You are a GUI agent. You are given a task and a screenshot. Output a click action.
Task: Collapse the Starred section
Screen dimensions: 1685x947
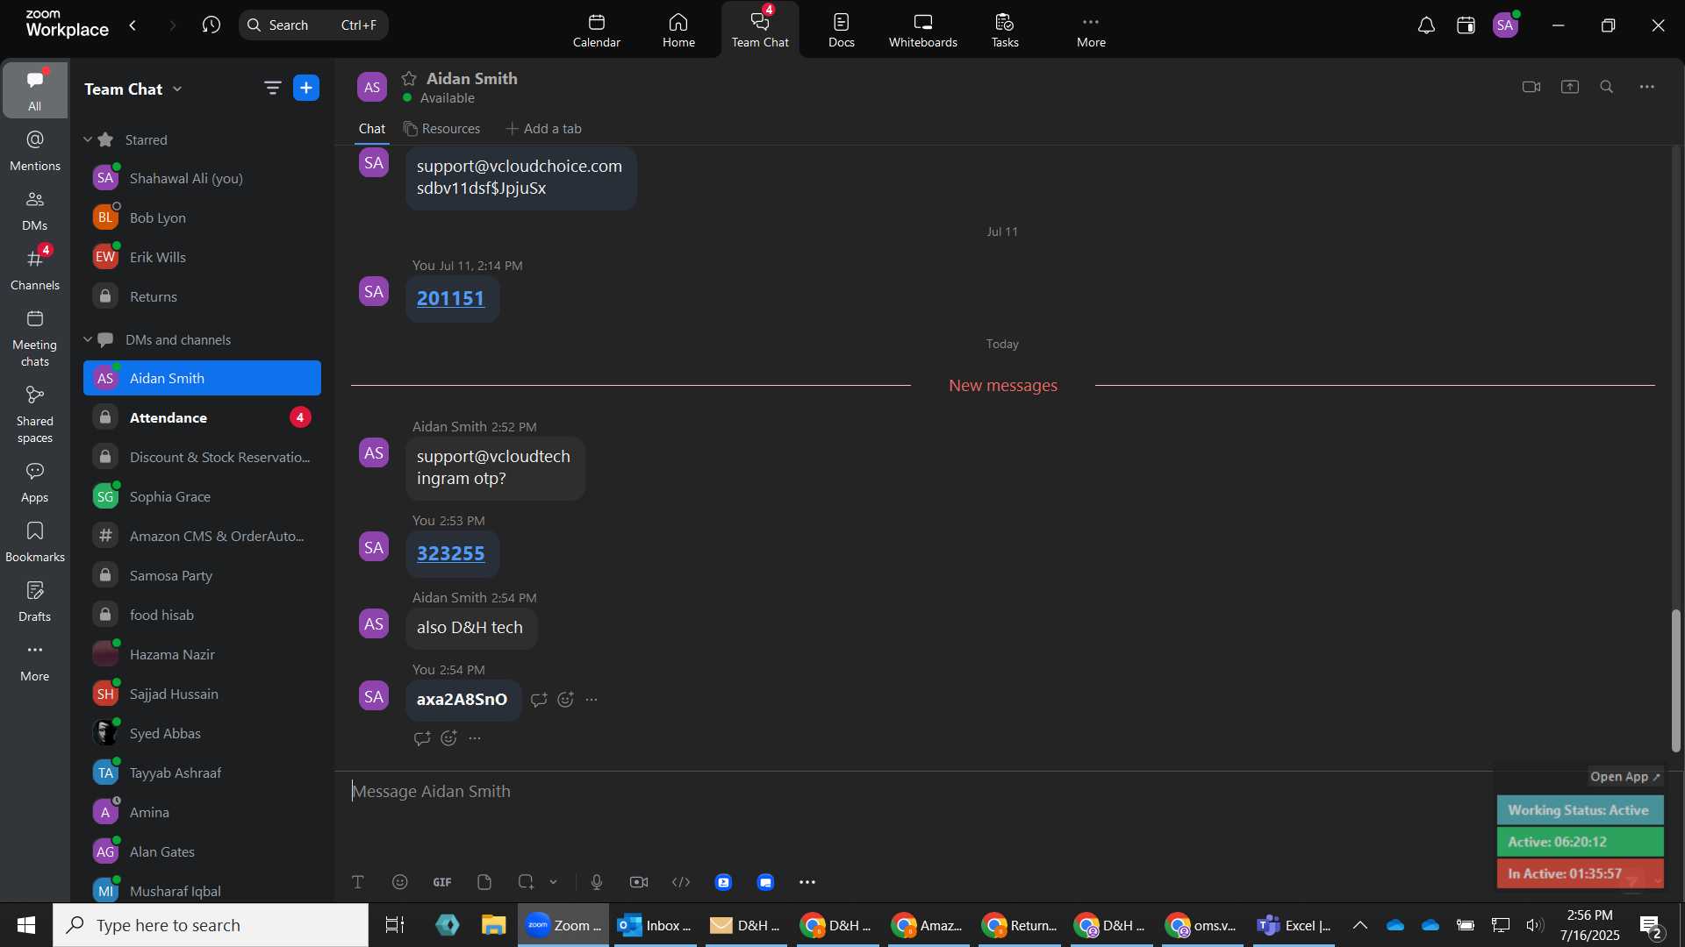tap(88, 139)
